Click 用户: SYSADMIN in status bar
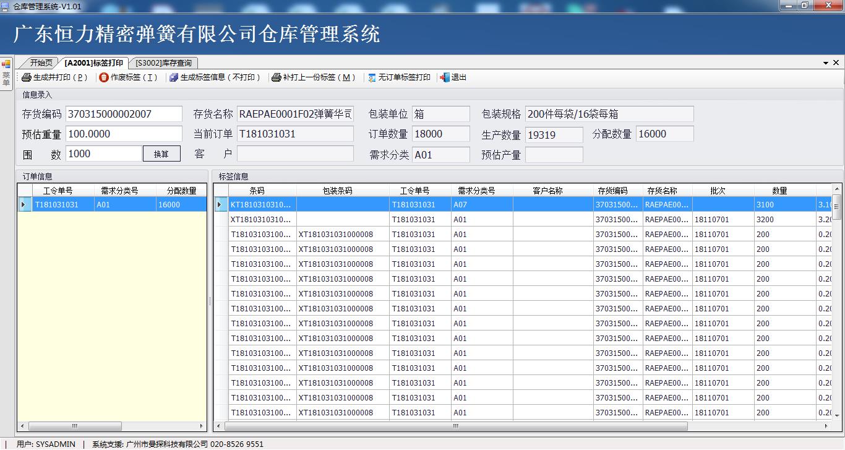845x450 pixels. point(46,444)
